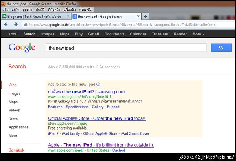Viewport: 236px width, 161px height.
Task: Click the ads info icon
Action: [x=98, y=84]
